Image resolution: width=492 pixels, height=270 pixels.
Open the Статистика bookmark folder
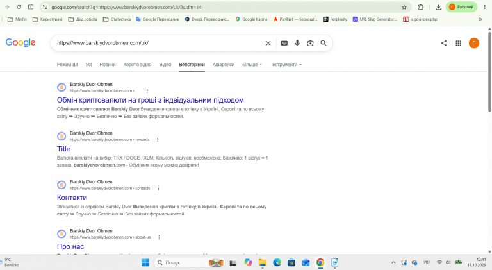117,19
